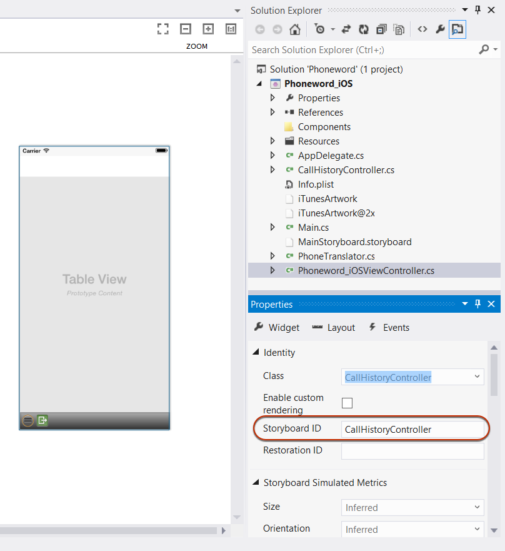The width and height of the screenshot is (505, 551).
Task: Click the View Code icon
Action: tap(422, 29)
